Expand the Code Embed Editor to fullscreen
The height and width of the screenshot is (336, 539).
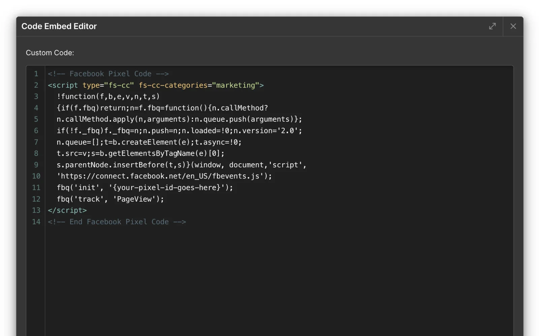[x=492, y=26]
